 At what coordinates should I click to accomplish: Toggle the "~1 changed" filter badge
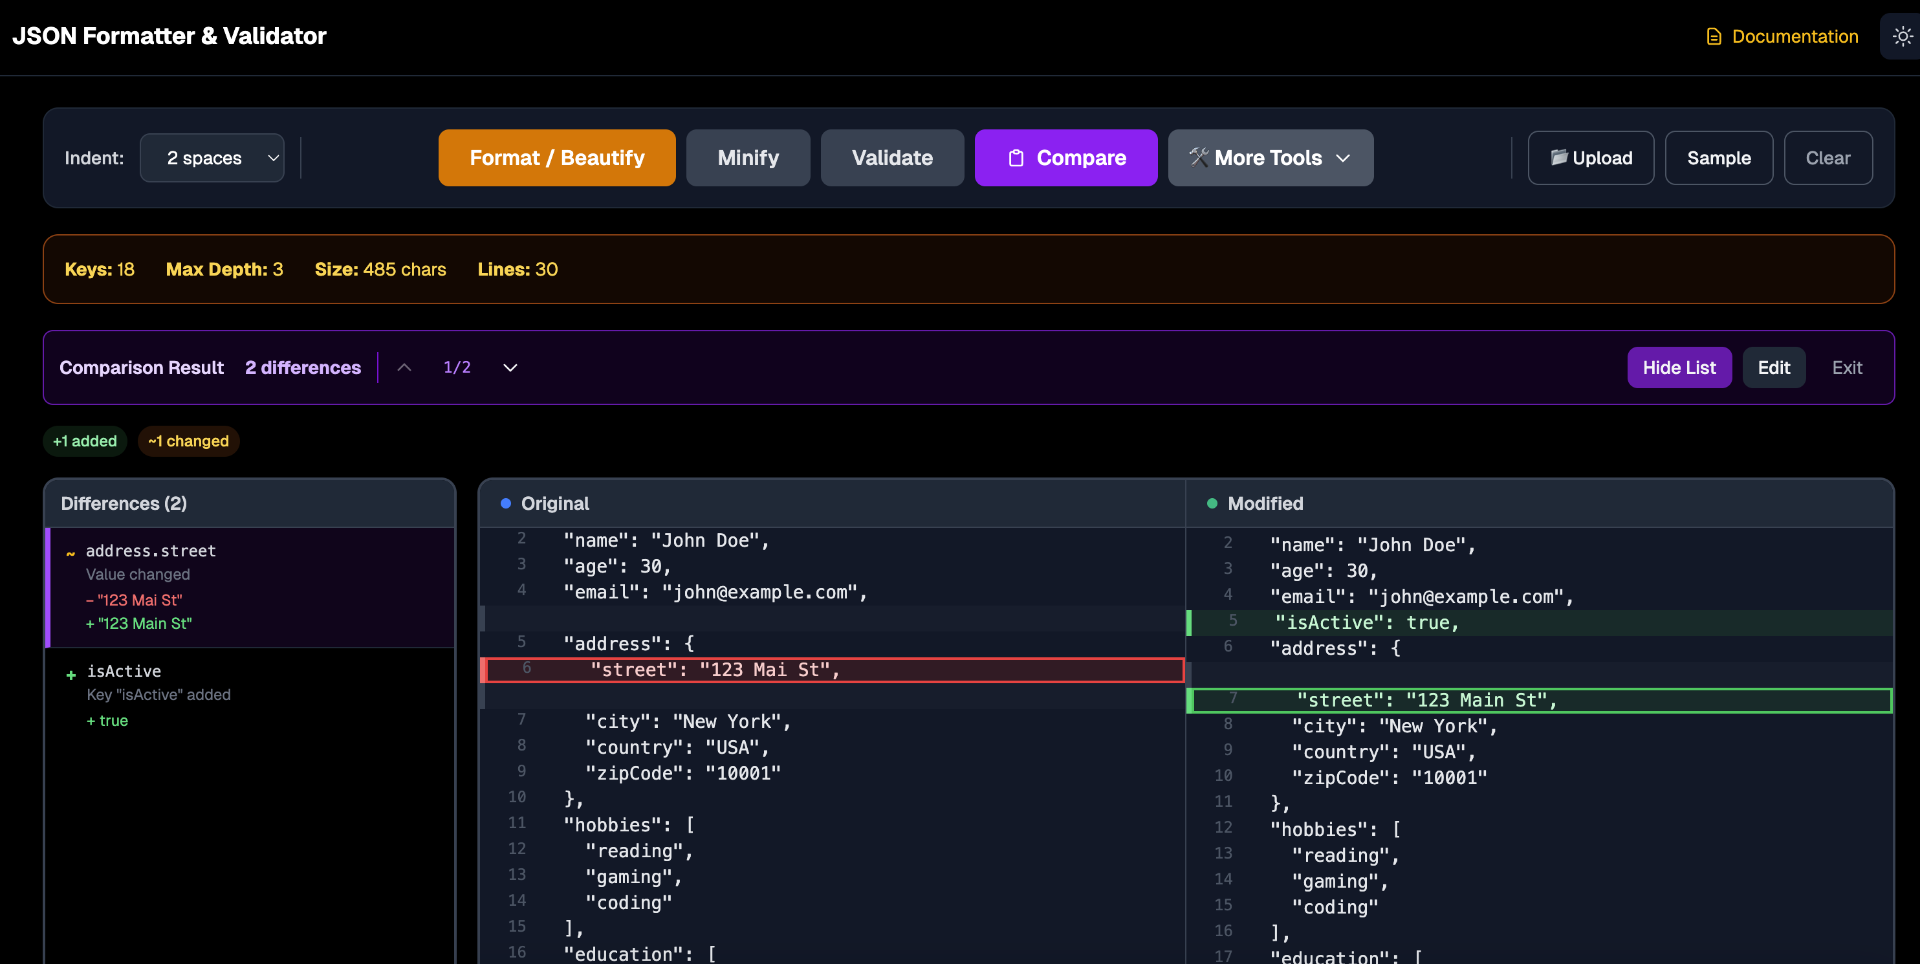pos(188,441)
